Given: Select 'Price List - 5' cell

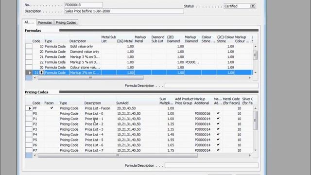Looking at the screenshot, I should pyautogui.click(x=100, y=140).
